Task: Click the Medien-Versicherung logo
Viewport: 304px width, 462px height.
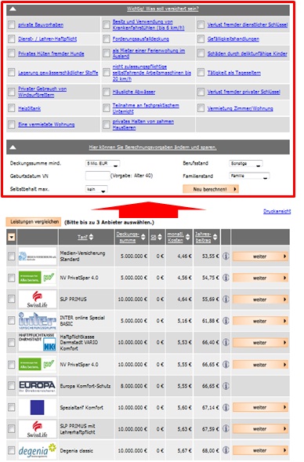Action: [38, 256]
